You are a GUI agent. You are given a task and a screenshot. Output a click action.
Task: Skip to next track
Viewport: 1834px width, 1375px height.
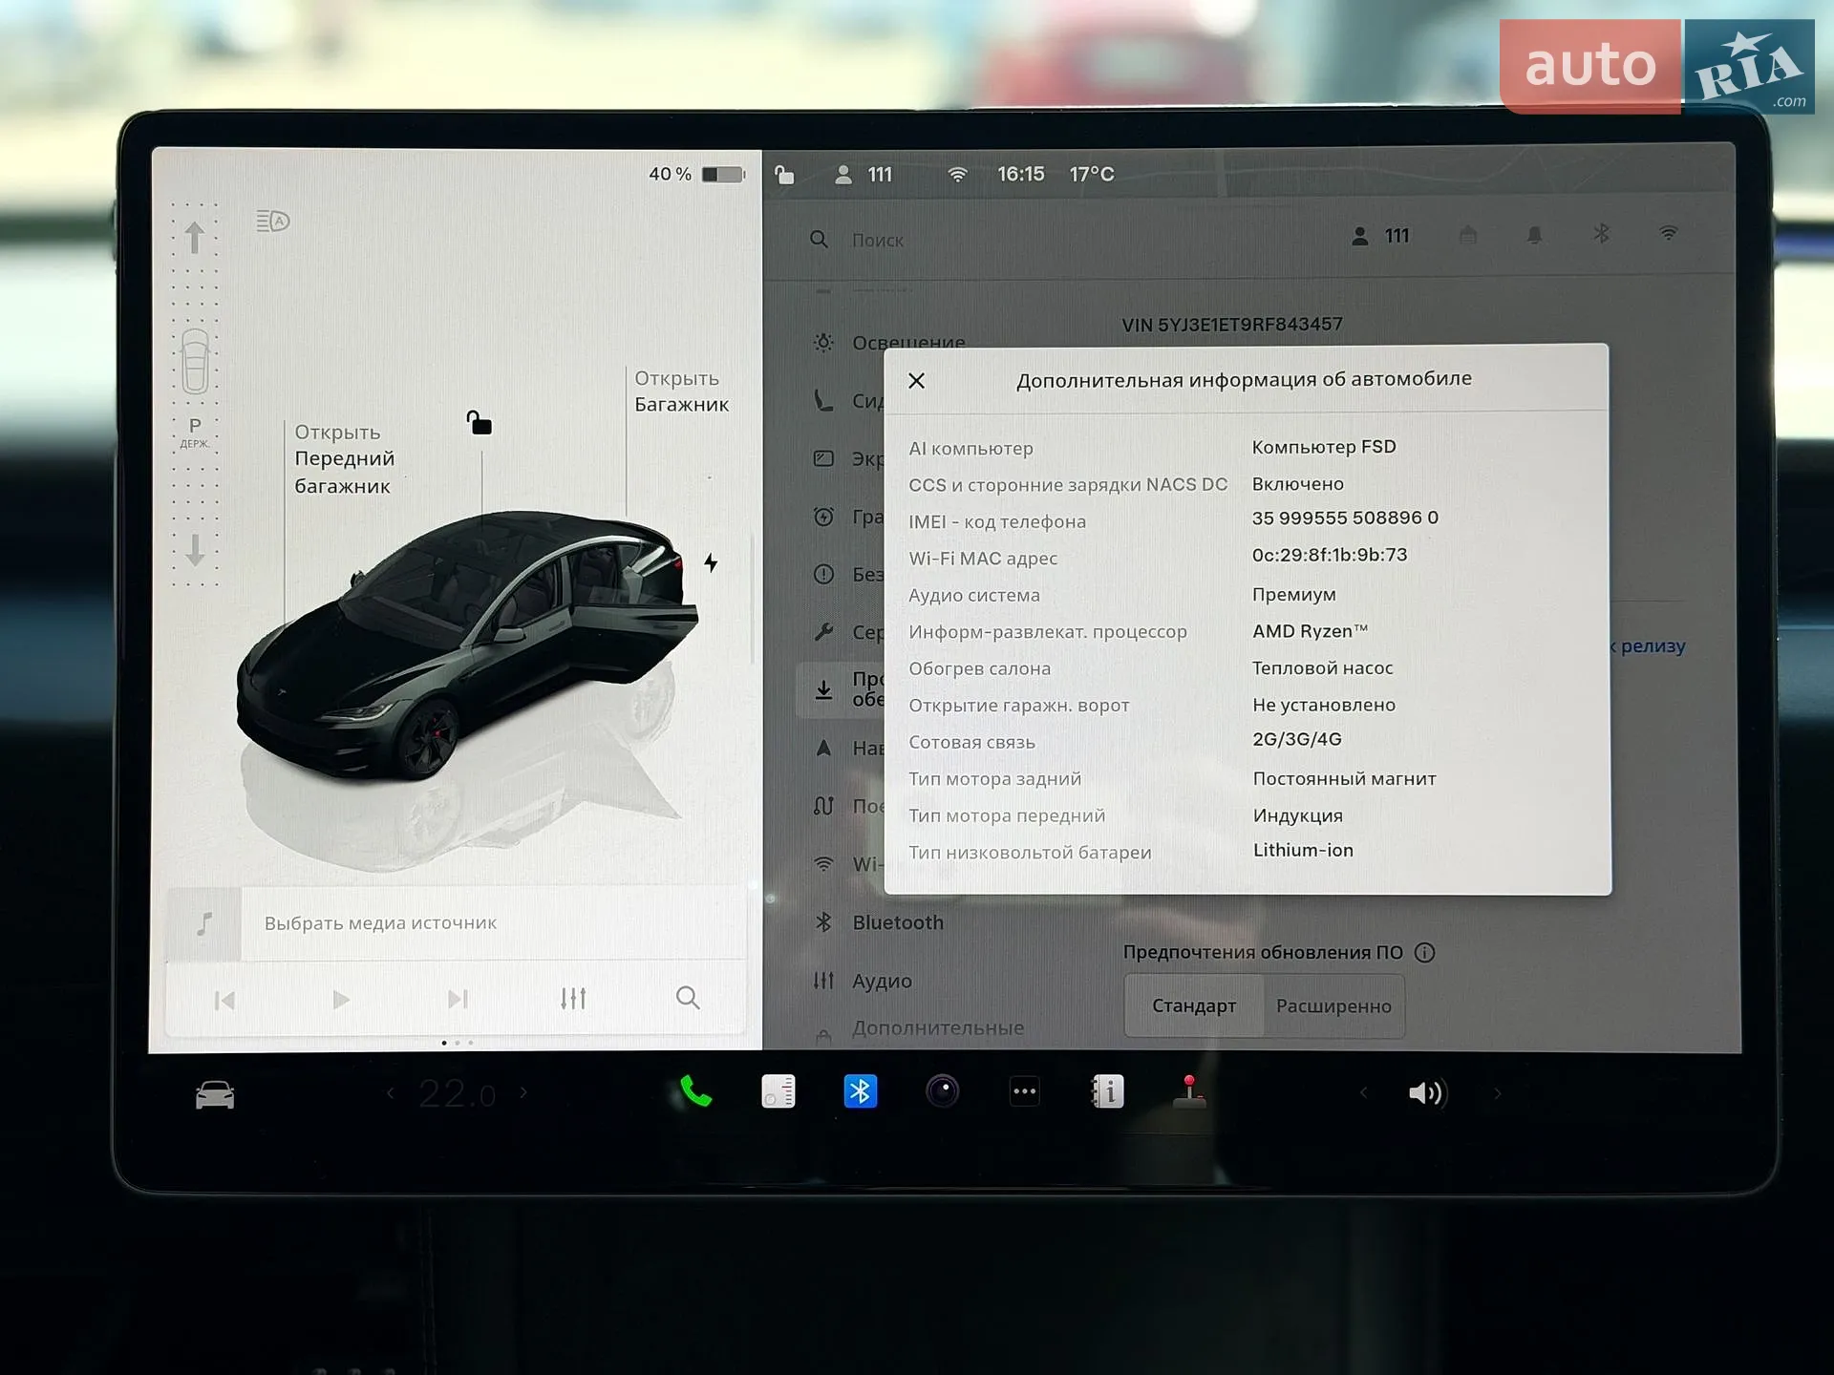tap(458, 999)
